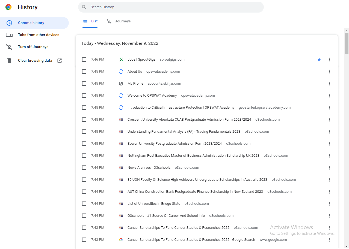Image resolution: width=349 pixels, height=249 pixels.
Task: Open more actions for AUT China Construction Bank entry
Action: coord(330,192)
